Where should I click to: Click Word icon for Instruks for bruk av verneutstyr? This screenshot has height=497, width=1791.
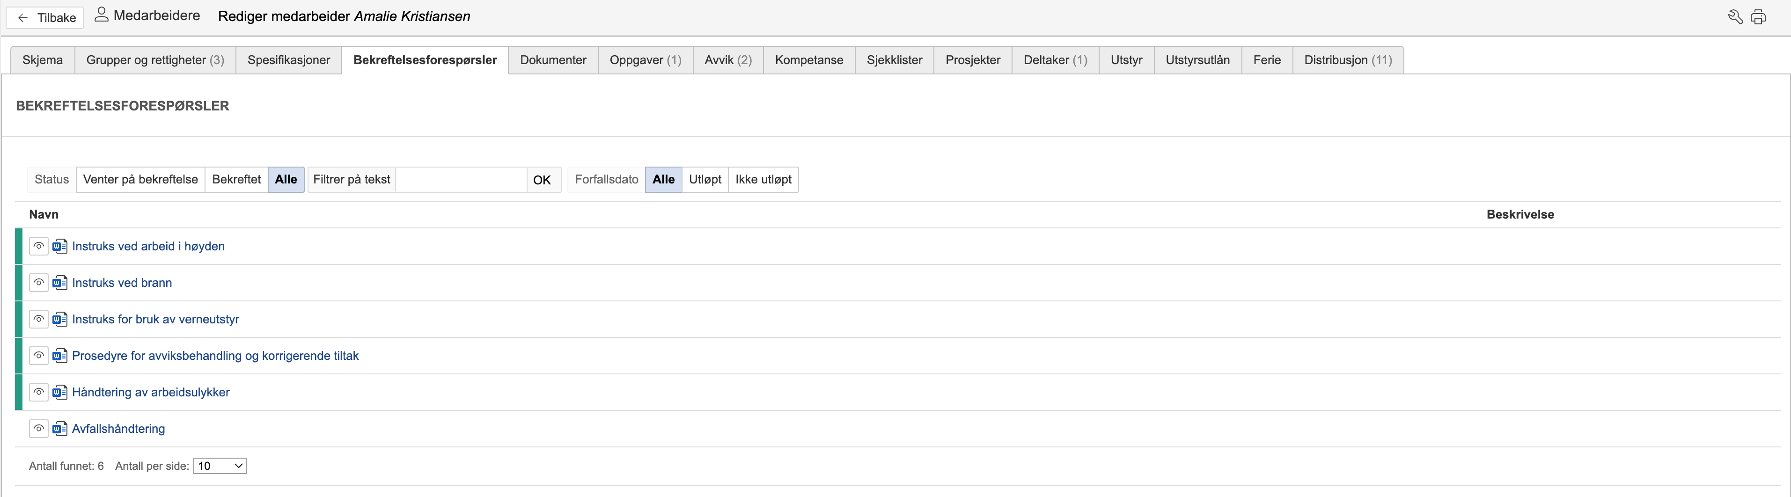coord(60,319)
